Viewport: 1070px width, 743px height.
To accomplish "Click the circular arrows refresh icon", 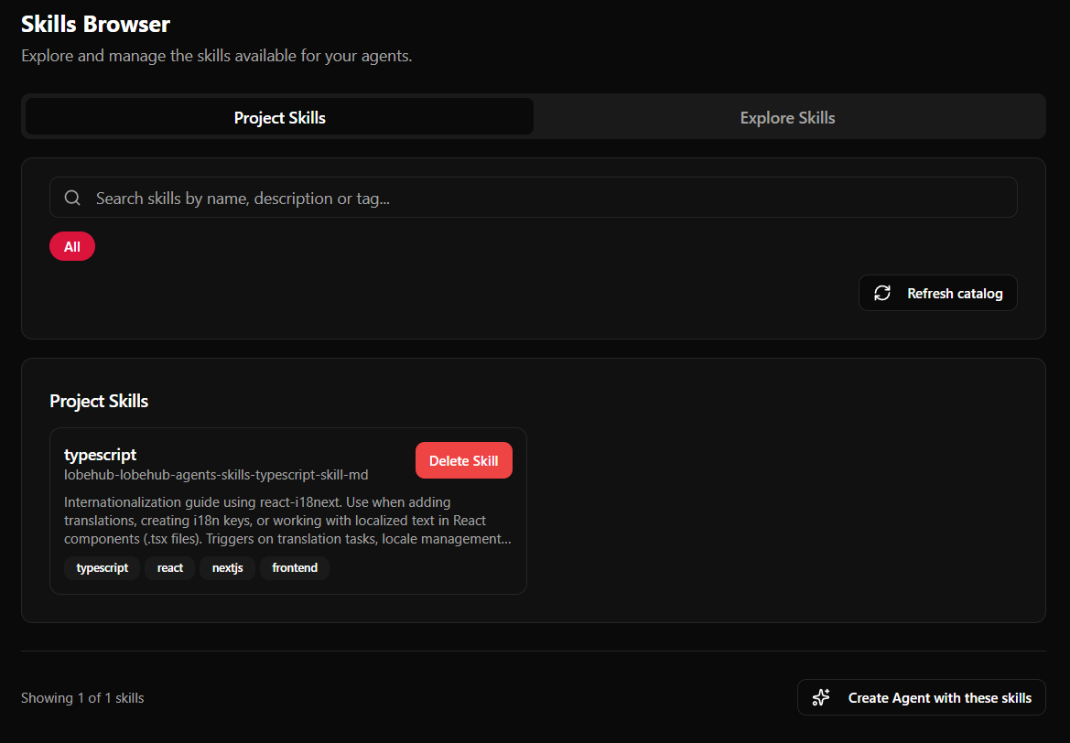I will click(882, 293).
